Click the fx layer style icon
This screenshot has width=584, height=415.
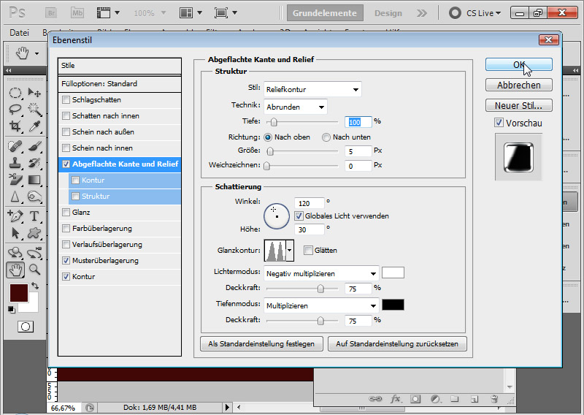[396, 399]
